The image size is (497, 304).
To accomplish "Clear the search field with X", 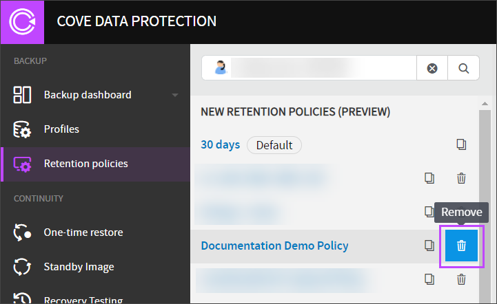I will (432, 68).
